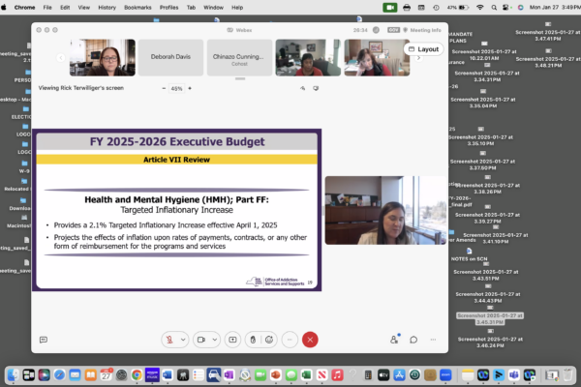Open bottom-right panel more options
The height and width of the screenshot is (387, 581).
coord(433,340)
